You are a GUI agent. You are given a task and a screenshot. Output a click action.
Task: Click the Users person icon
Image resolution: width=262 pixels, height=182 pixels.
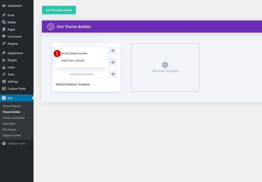click(4, 67)
